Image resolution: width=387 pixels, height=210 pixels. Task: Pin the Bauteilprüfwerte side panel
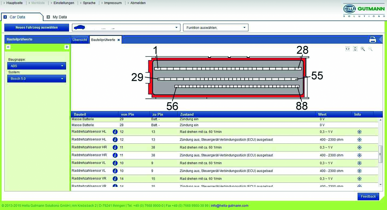click(67, 47)
